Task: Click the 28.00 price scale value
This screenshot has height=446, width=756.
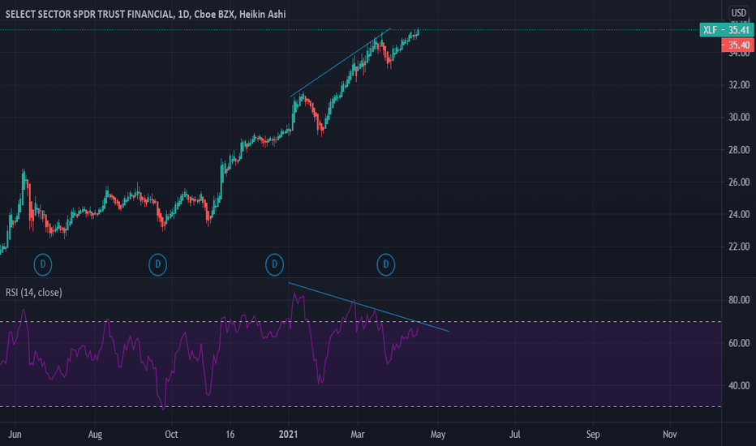Action: (x=739, y=150)
